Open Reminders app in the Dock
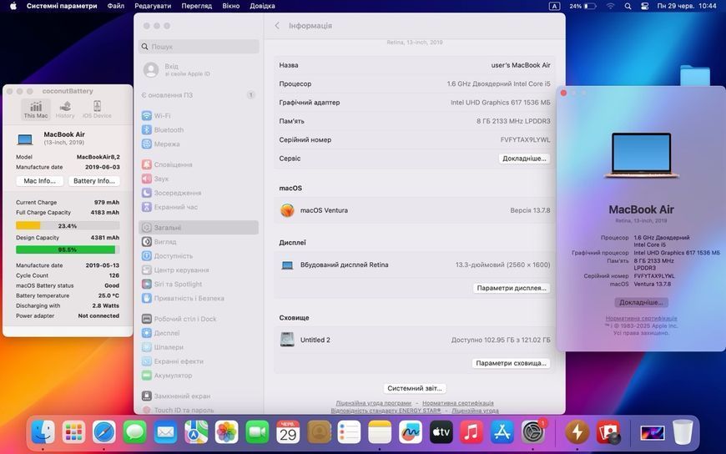Screen dimensions: 726x454 click(349, 431)
